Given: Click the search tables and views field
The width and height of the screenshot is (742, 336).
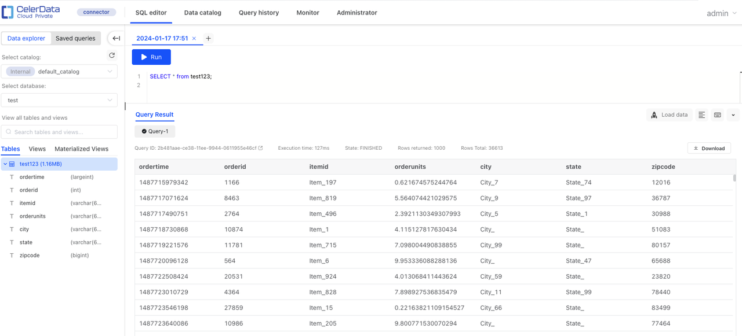Looking at the screenshot, I should [59, 132].
